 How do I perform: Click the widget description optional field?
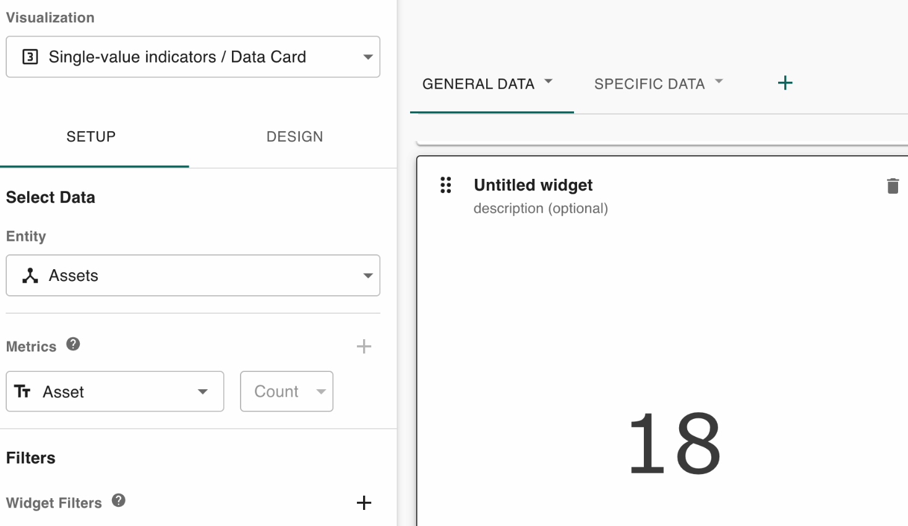tap(541, 209)
